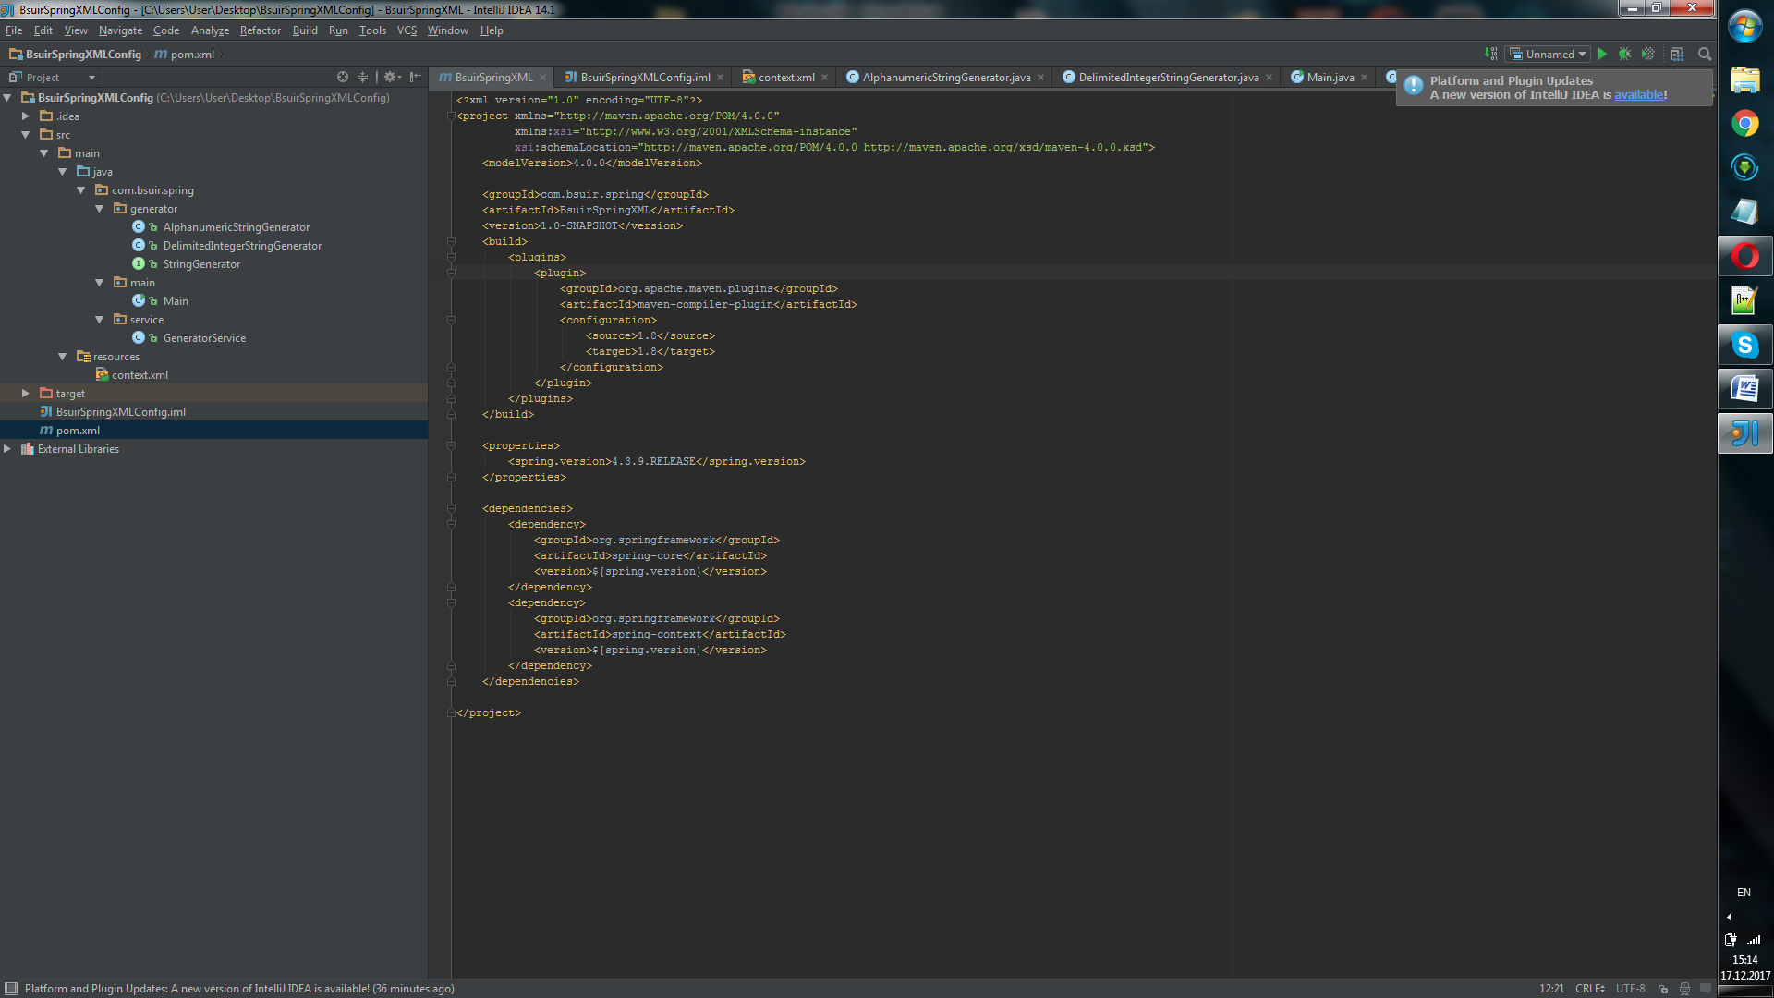Run the Unnamed configuration
The height and width of the screenshot is (998, 1774).
(x=1602, y=54)
